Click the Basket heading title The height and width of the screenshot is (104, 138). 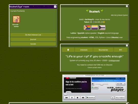pos(95,11)
